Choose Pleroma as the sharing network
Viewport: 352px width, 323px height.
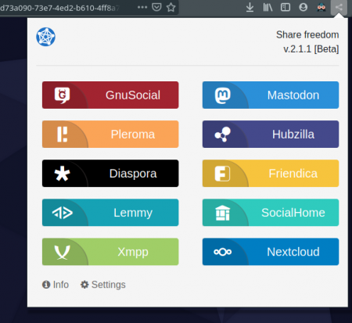click(110, 135)
